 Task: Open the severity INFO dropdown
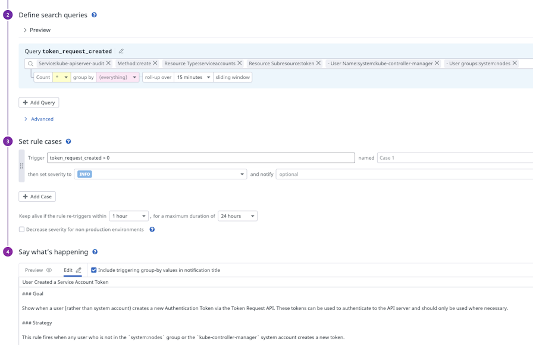(160, 174)
